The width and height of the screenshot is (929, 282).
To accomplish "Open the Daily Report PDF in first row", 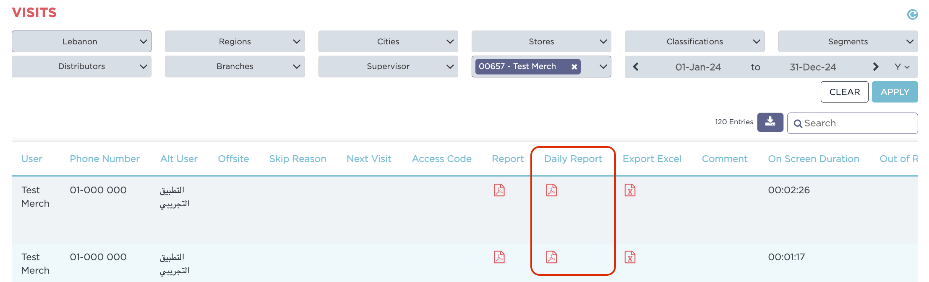I will (551, 190).
